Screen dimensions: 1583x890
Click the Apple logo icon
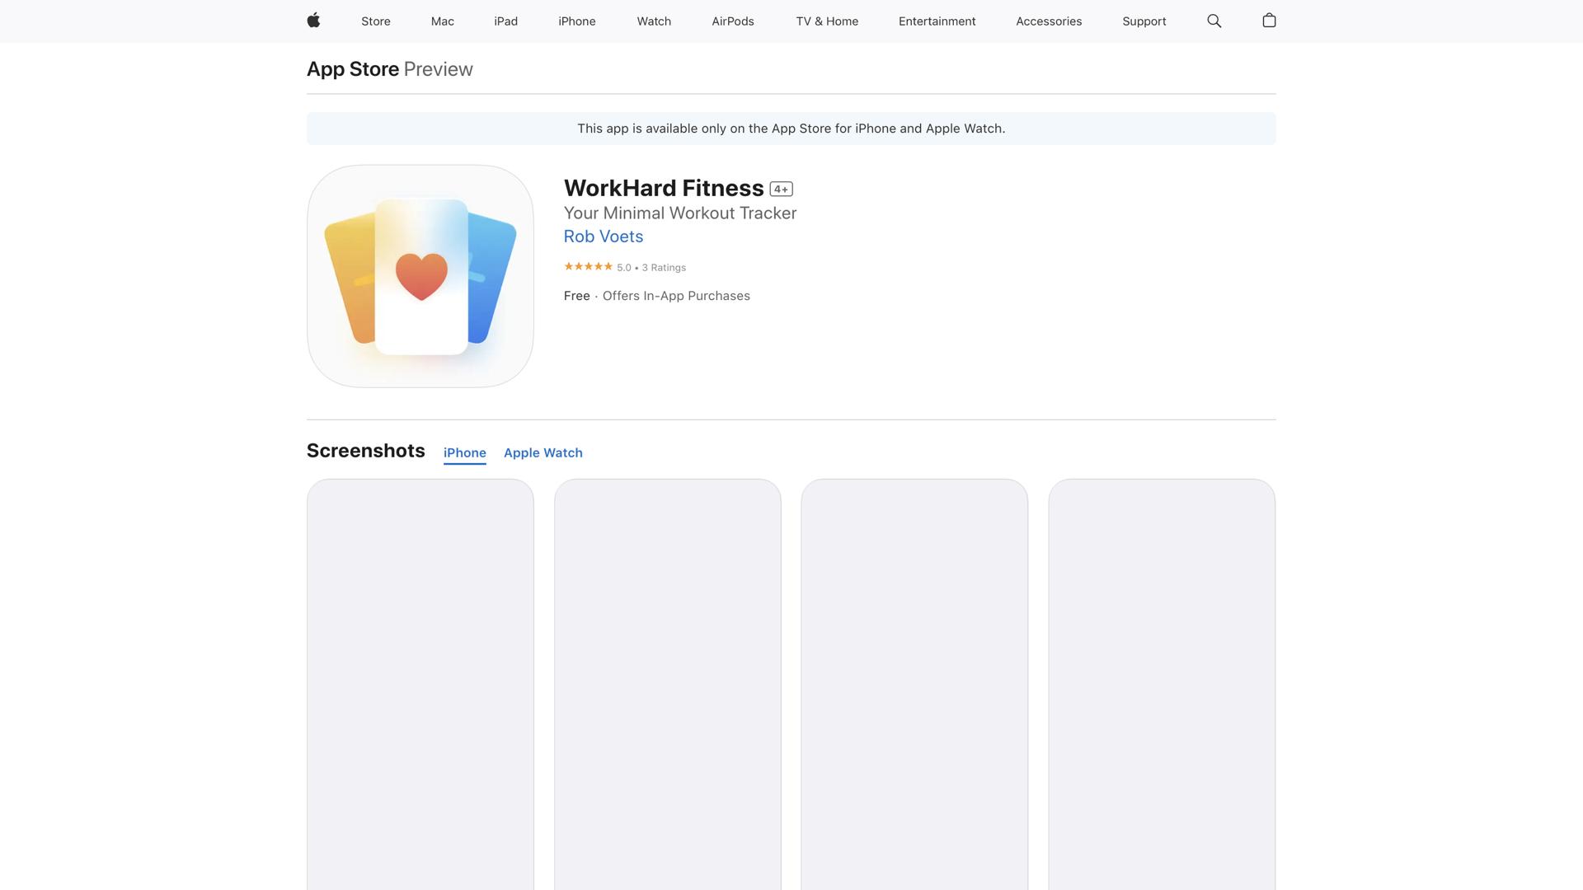coord(313,21)
